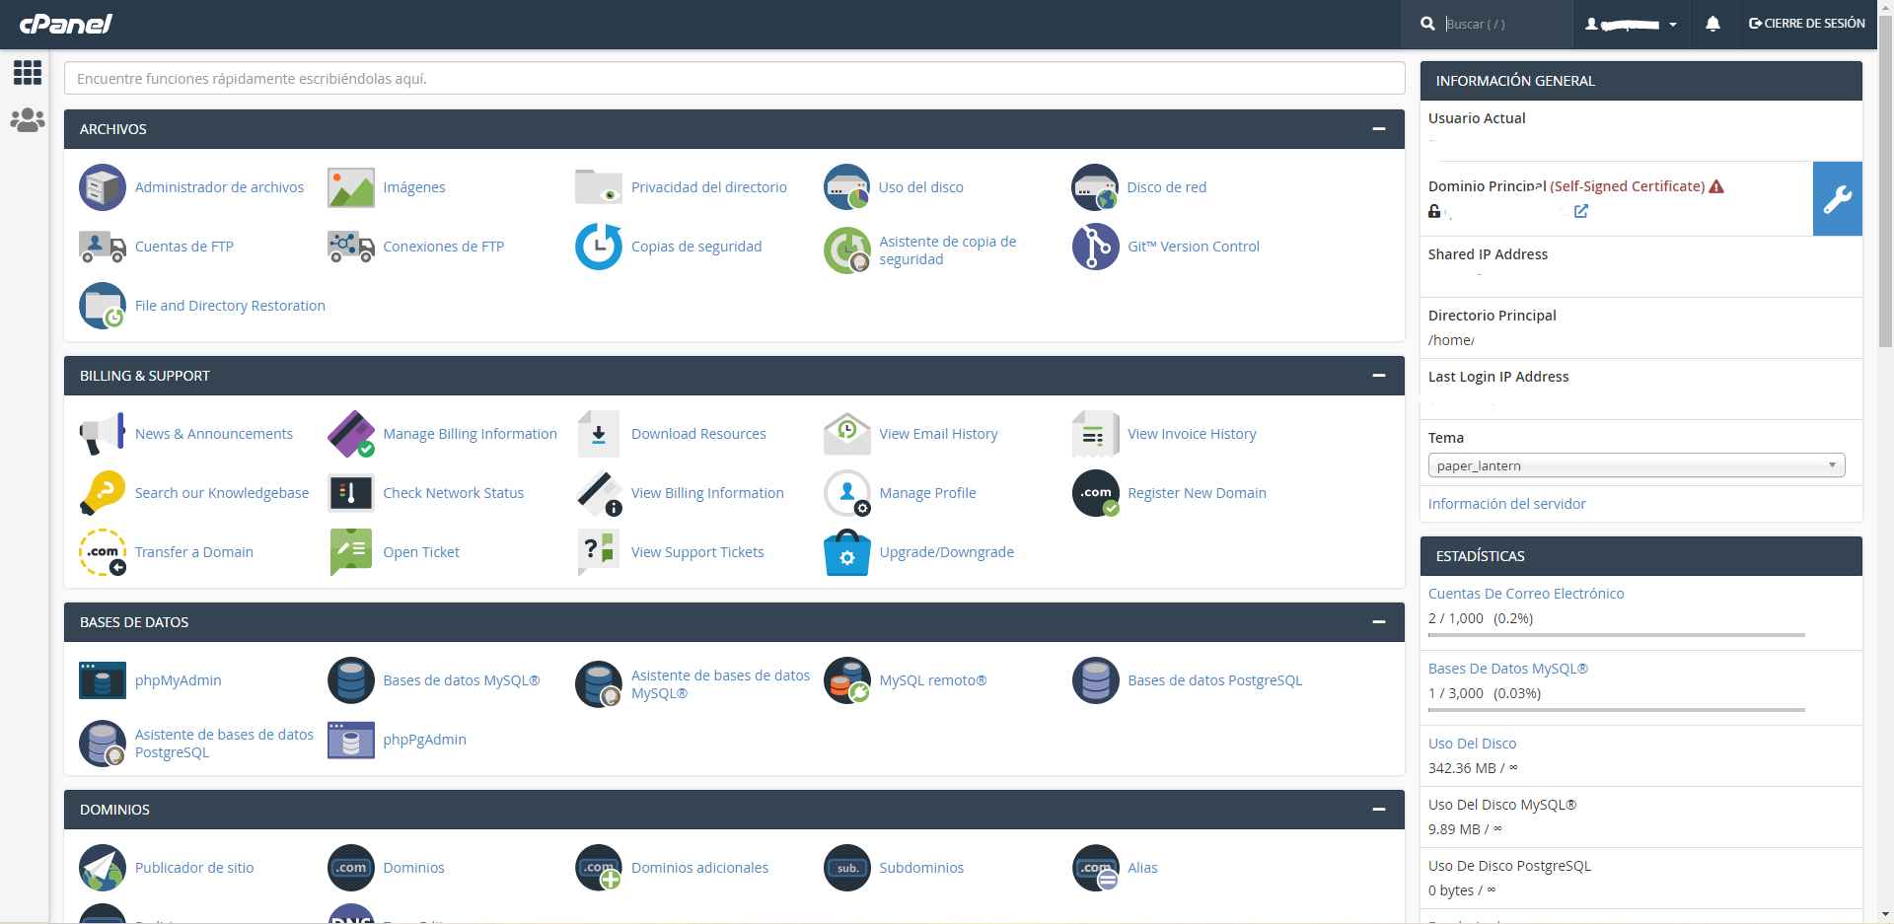1894x924 pixels.
Task: Open the Asistente de copia de seguridad icon
Action: click(847, 250)
